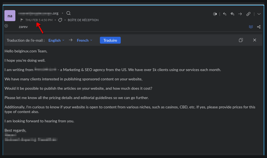Click the tag label icon

60,20
